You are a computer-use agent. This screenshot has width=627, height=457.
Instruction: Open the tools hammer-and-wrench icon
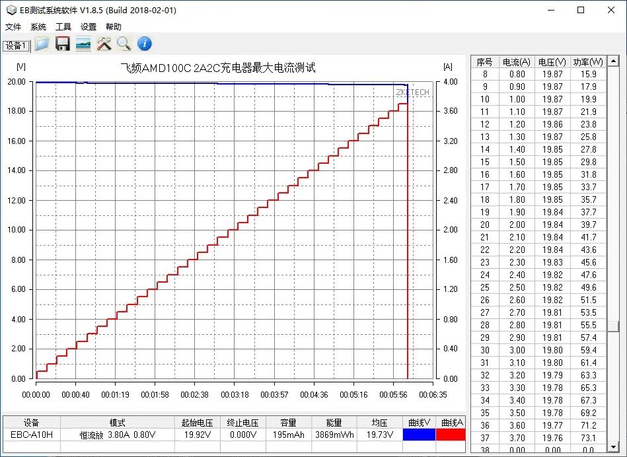coord(104,44)
